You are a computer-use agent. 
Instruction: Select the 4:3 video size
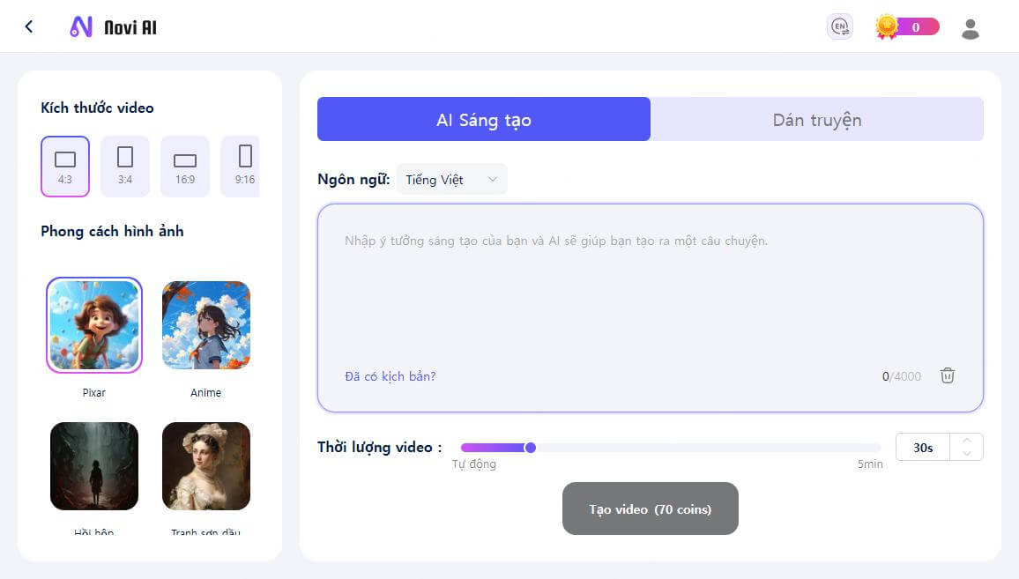[65, 166]
